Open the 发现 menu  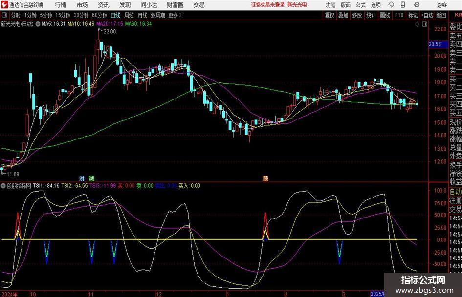tap(125, 5)
